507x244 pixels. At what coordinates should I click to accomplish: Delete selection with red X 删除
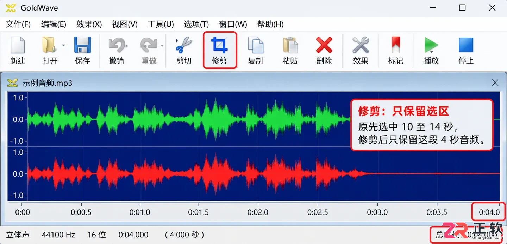[324, 50]
